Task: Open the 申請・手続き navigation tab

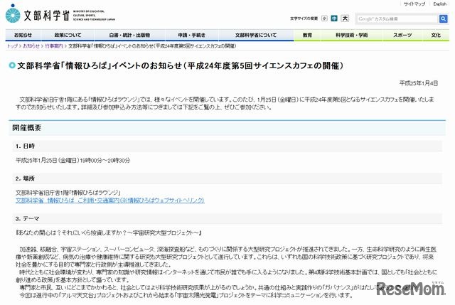Action: (191, 35)
